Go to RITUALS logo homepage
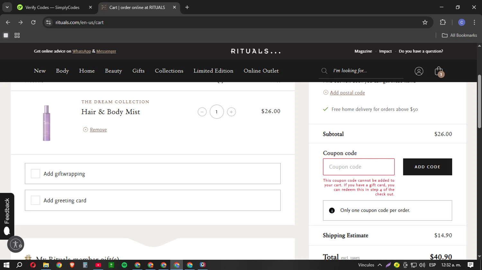Screen dimensions: 482x270 [x=256, y=51]
